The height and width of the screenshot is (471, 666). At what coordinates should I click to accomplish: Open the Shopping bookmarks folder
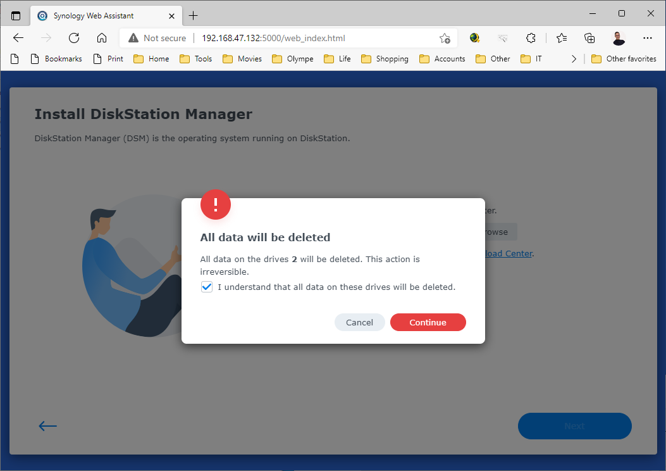pyautogui.click(x=385, y=59)
